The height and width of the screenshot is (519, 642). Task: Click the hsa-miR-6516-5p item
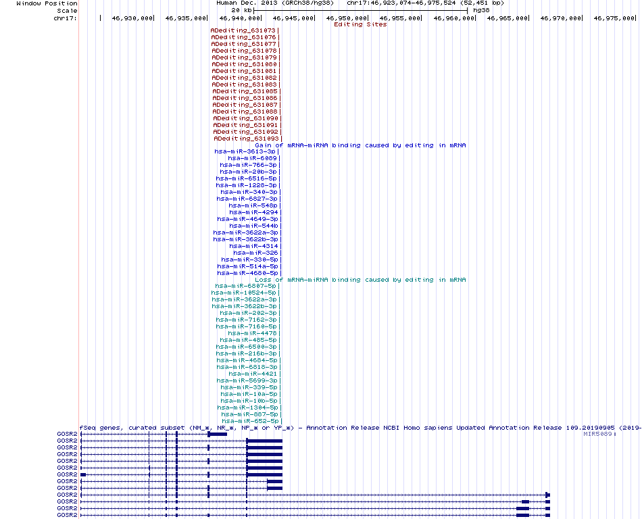coord(247,178)
